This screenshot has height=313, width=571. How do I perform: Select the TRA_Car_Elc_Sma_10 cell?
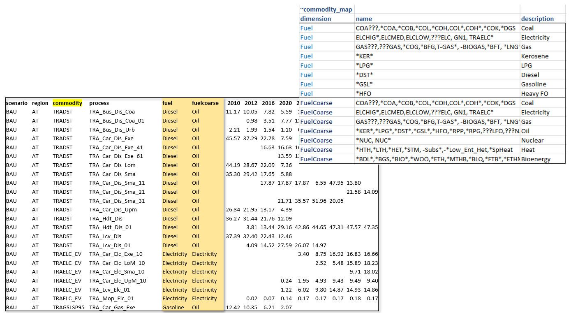tap(117, 271)
